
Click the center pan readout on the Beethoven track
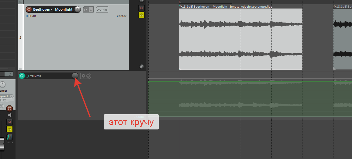[x=122, y=16]
